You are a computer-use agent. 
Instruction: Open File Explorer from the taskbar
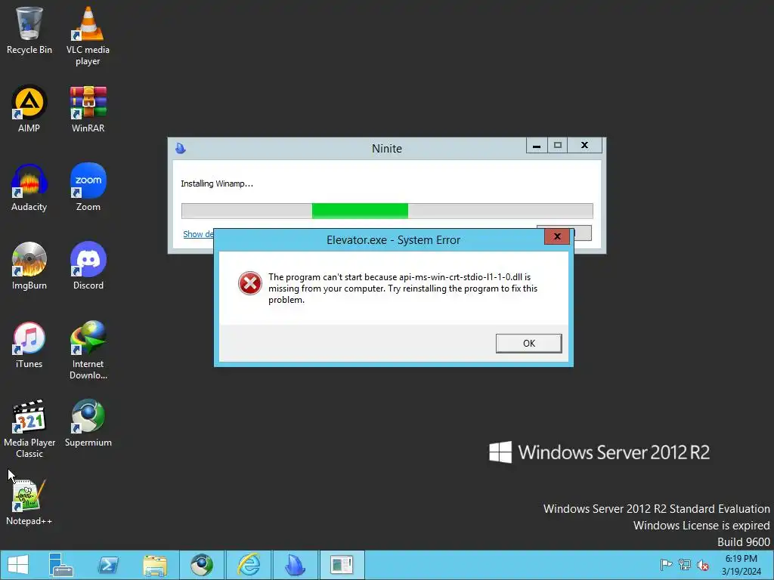click(155, 565)
